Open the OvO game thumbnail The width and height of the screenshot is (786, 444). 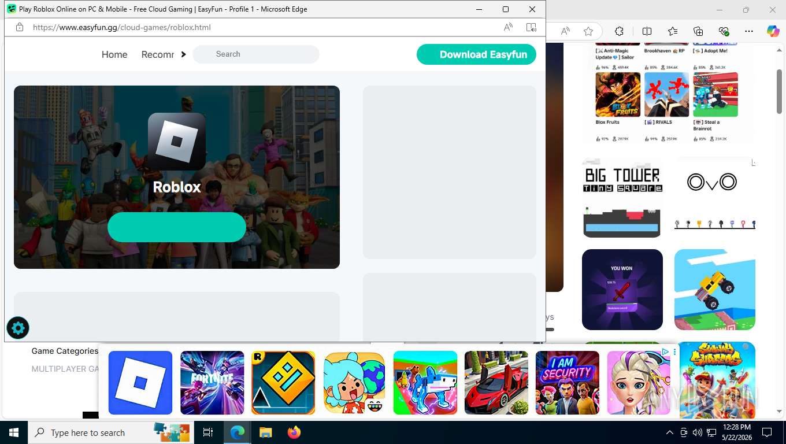point(715,197)
